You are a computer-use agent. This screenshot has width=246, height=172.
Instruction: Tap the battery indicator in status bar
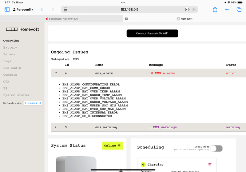240,2
